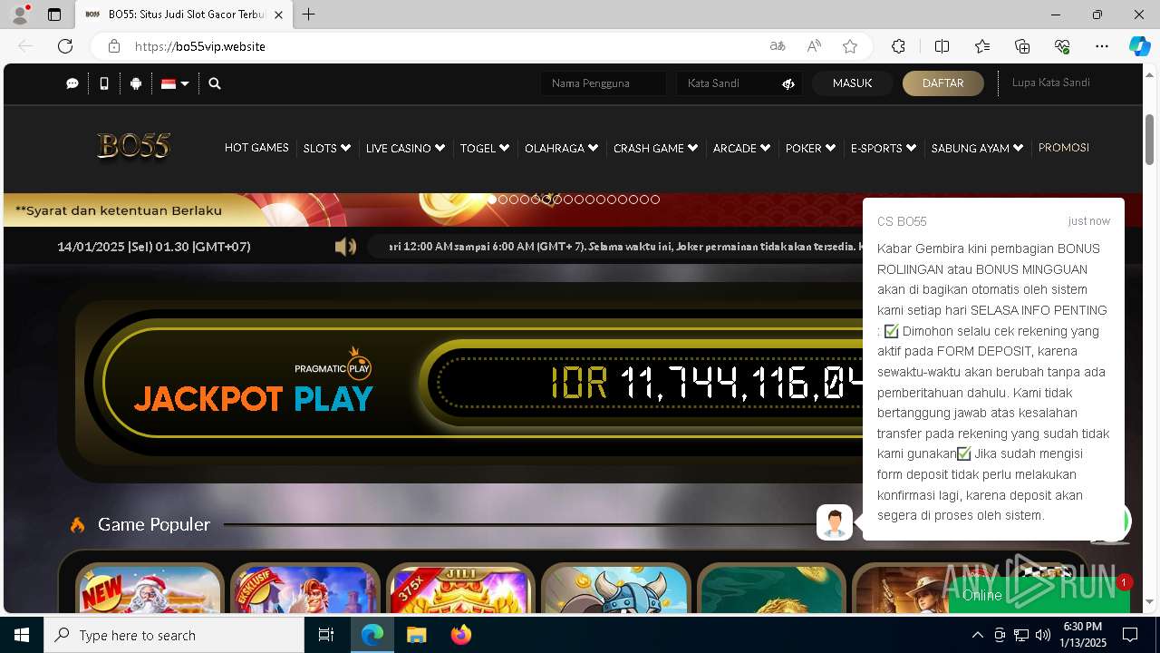Click the Read aloud icon
This screenshot has width=1160, height=653.
coord(814,46)
